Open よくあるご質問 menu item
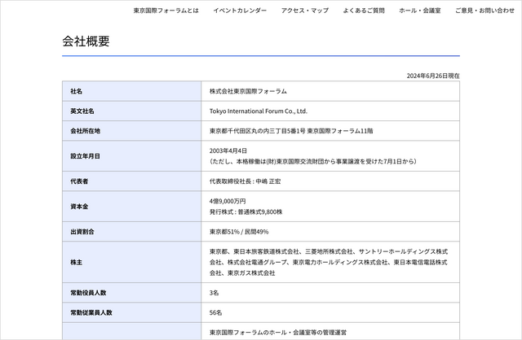 pos(364,11)
